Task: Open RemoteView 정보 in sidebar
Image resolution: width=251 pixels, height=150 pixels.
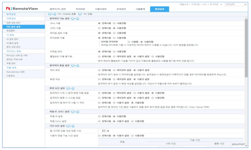Action: [15, 72]
